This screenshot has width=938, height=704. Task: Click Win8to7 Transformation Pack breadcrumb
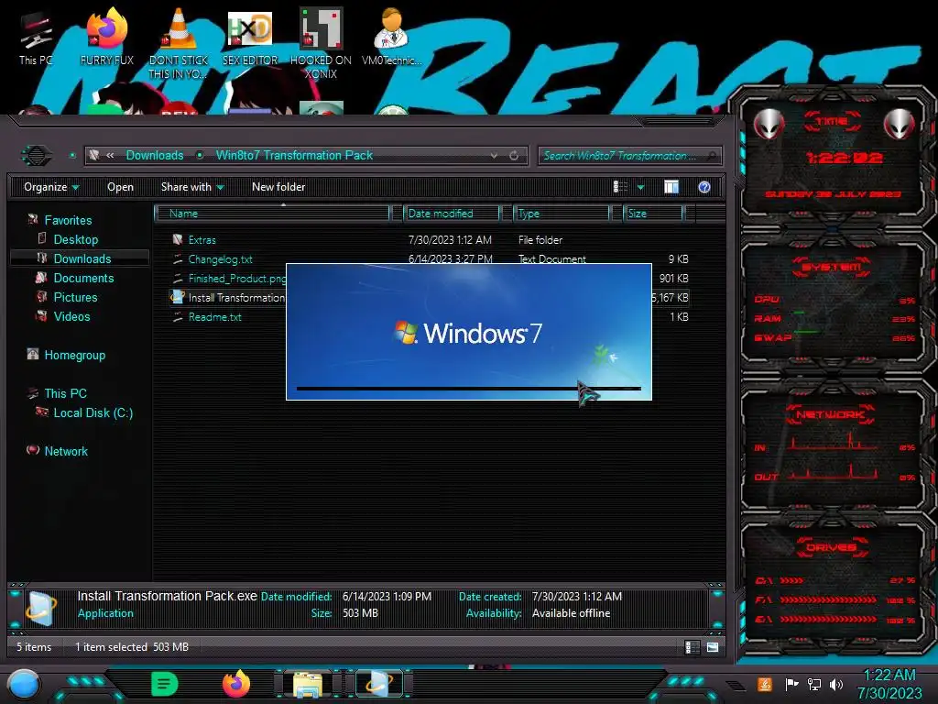click(x=294, y=156)
